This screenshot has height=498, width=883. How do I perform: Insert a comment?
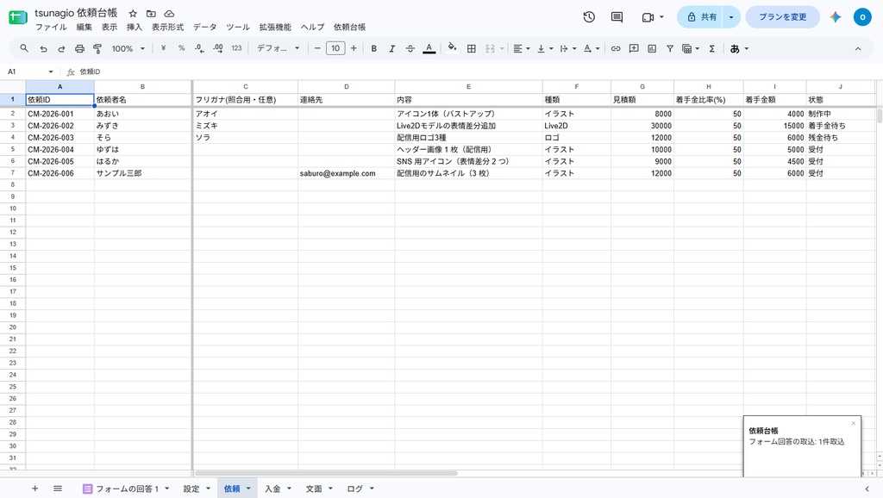634,49
